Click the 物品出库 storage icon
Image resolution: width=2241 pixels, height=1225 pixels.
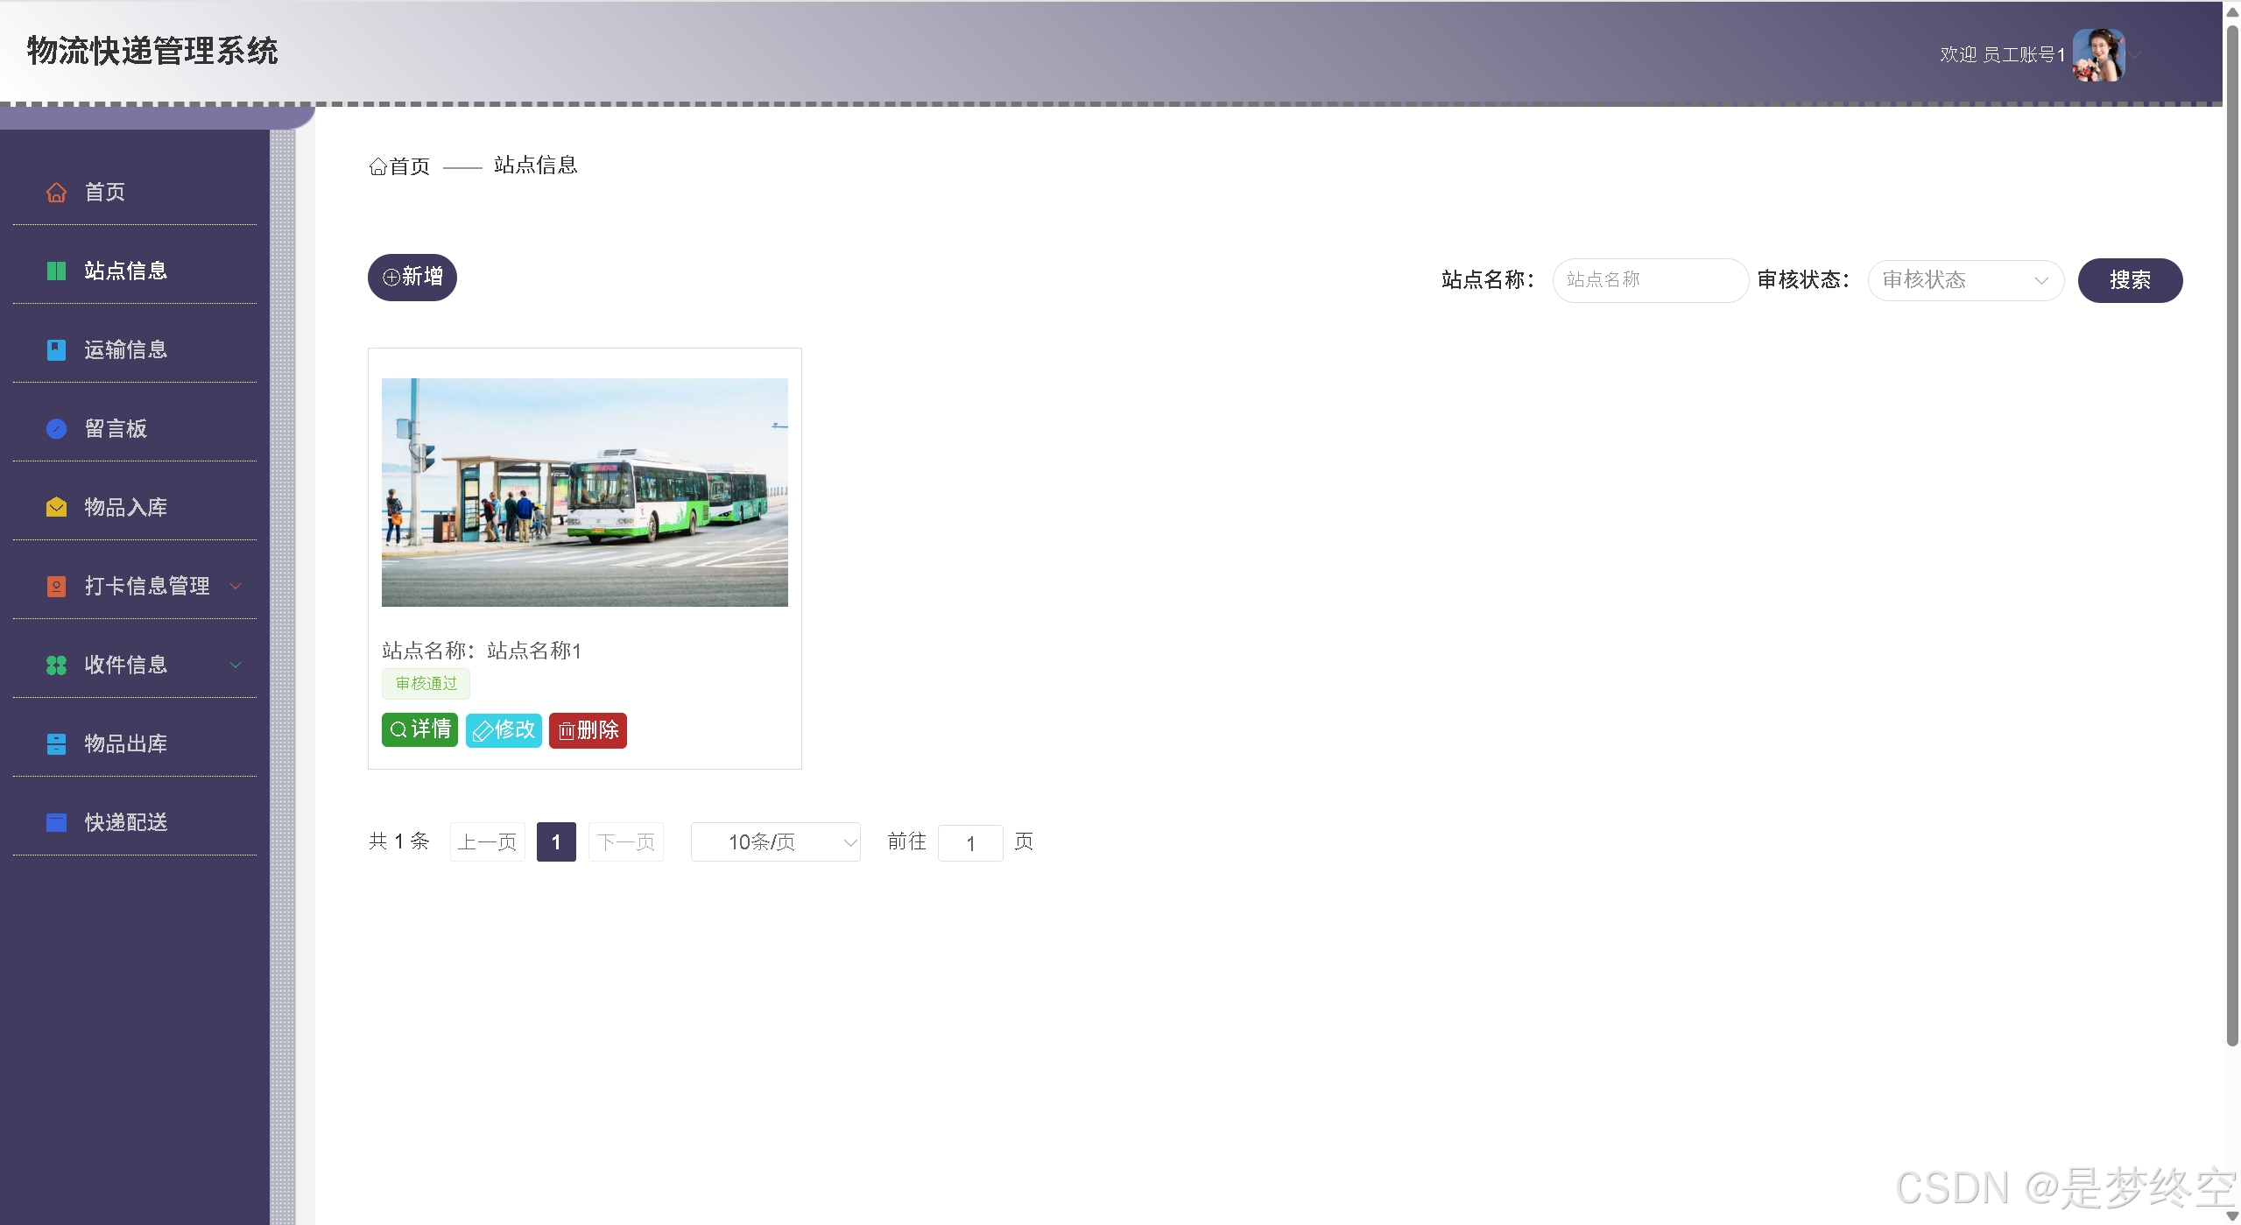[x=56, y=744]
